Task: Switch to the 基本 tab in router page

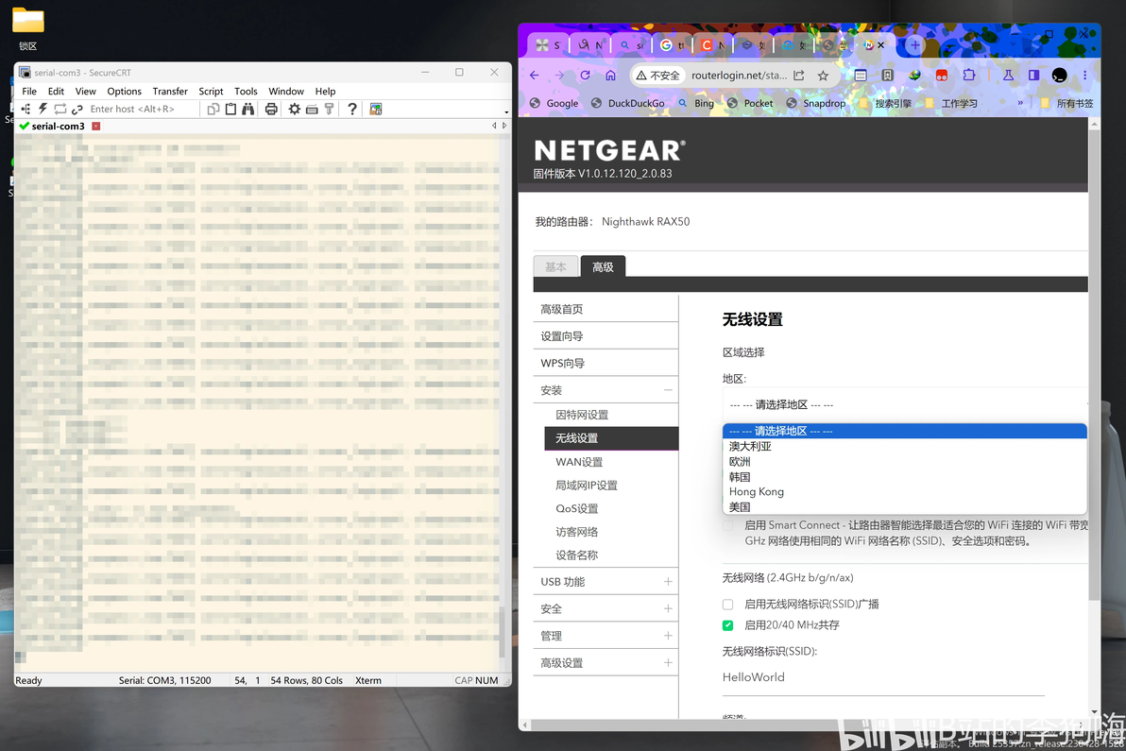Action: coord(555,267)
